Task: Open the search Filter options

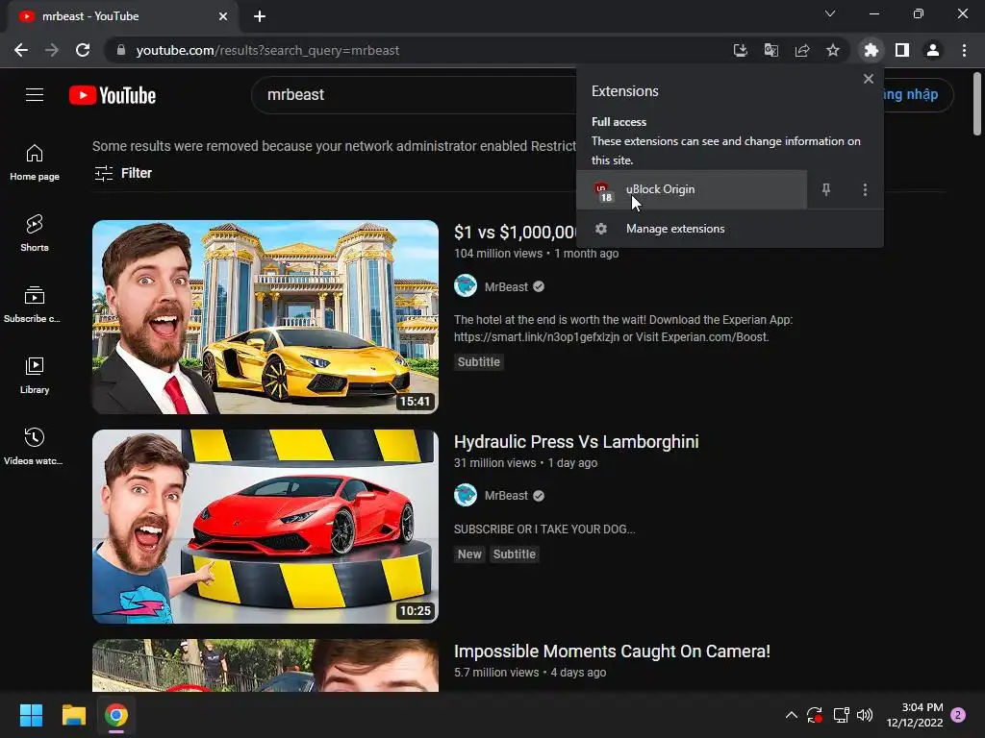Action: click(123, 173)
